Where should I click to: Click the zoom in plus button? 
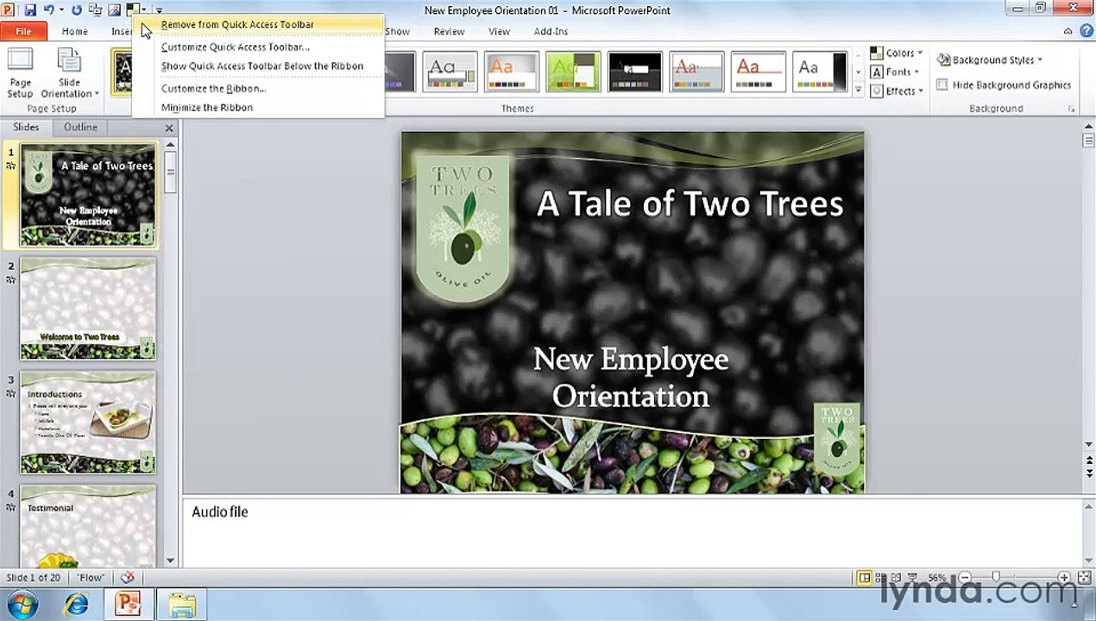(x=1064, y=578)
